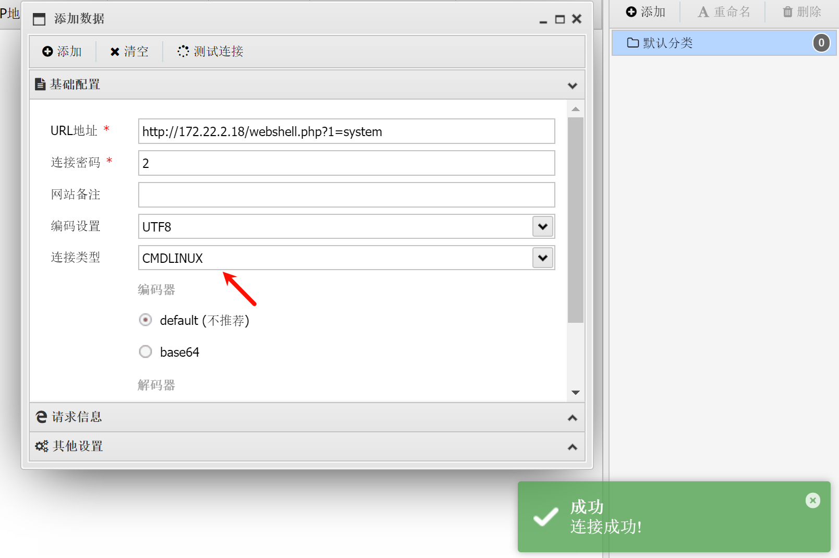Expand the 请求信息 section

pos(572,418)
